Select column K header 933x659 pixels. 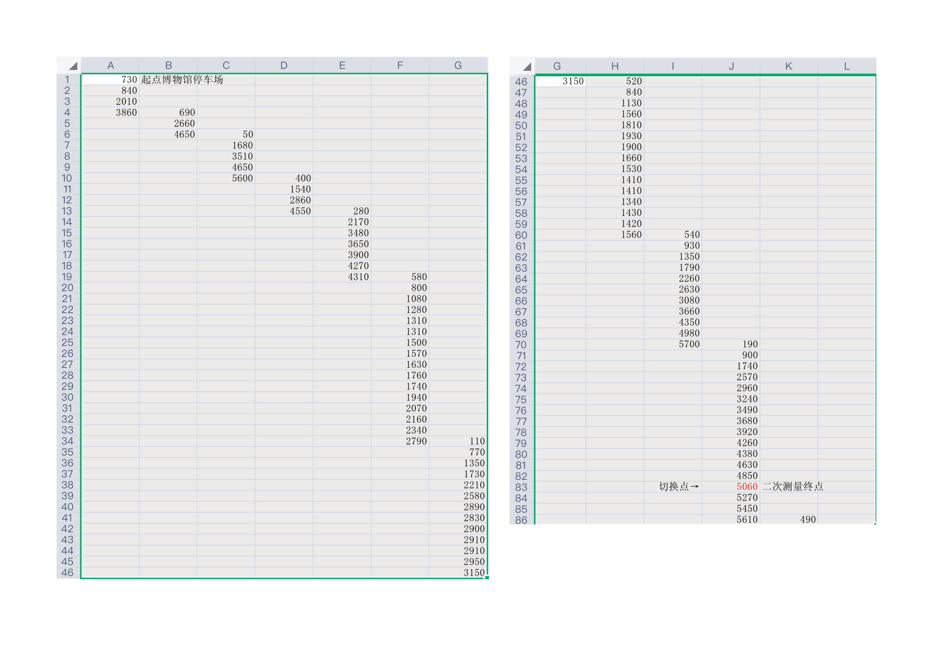point(788,66)
